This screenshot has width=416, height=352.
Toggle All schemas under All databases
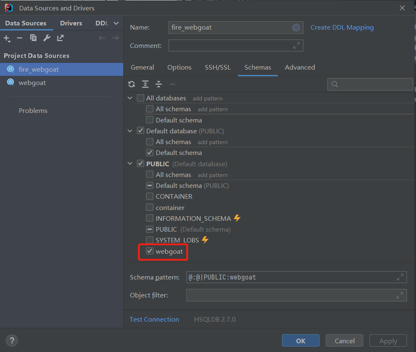(x=149, y=109)
